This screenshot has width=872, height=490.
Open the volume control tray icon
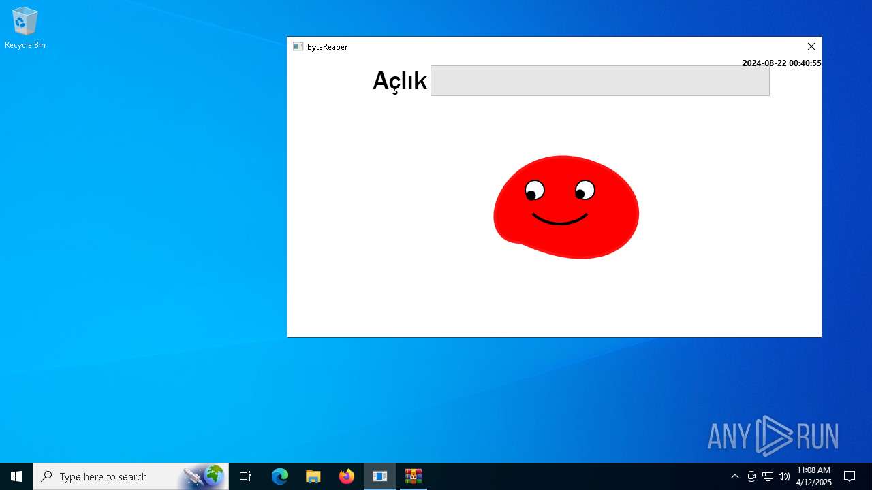784,476
